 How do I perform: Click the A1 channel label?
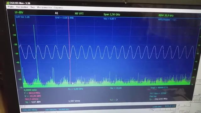(x=57, y=13)
